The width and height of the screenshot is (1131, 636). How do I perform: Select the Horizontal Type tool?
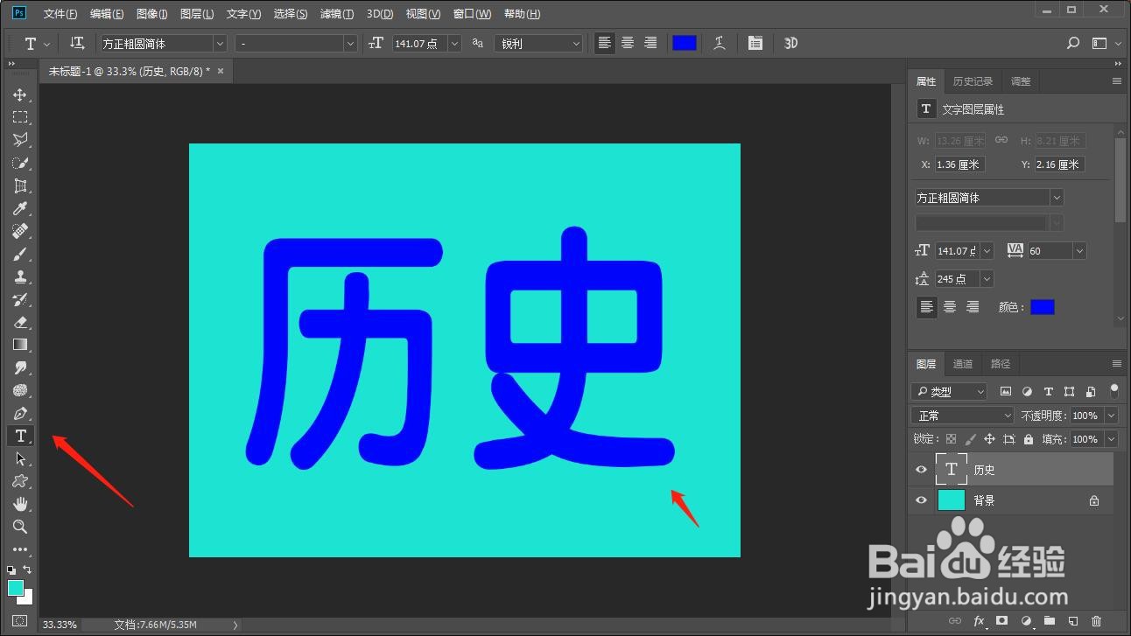tap(20, 436)
